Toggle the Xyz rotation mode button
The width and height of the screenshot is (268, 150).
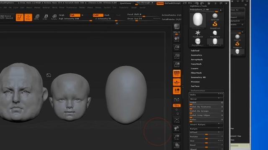click(177, 105)
